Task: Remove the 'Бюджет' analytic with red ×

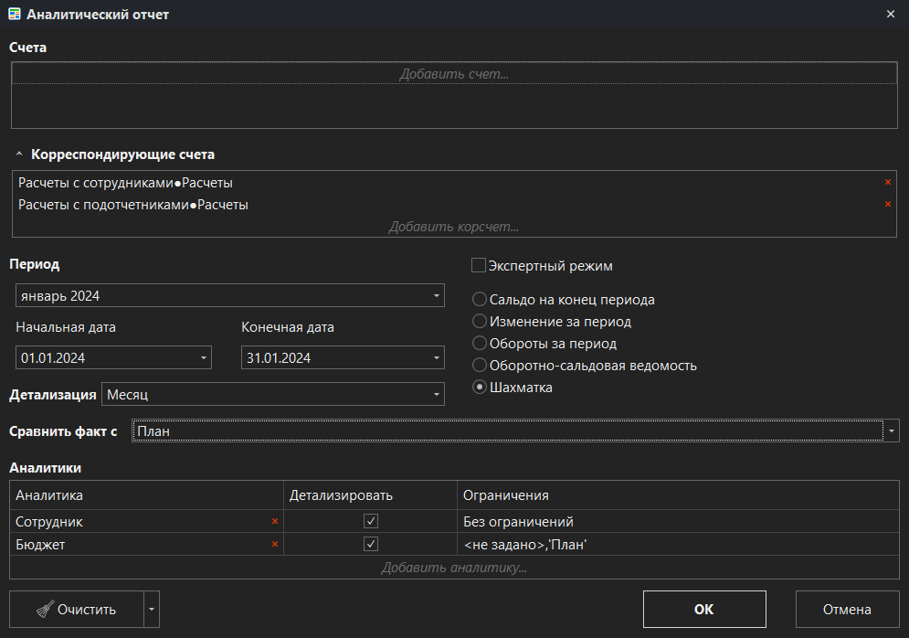Action: (x=273, y=544)
